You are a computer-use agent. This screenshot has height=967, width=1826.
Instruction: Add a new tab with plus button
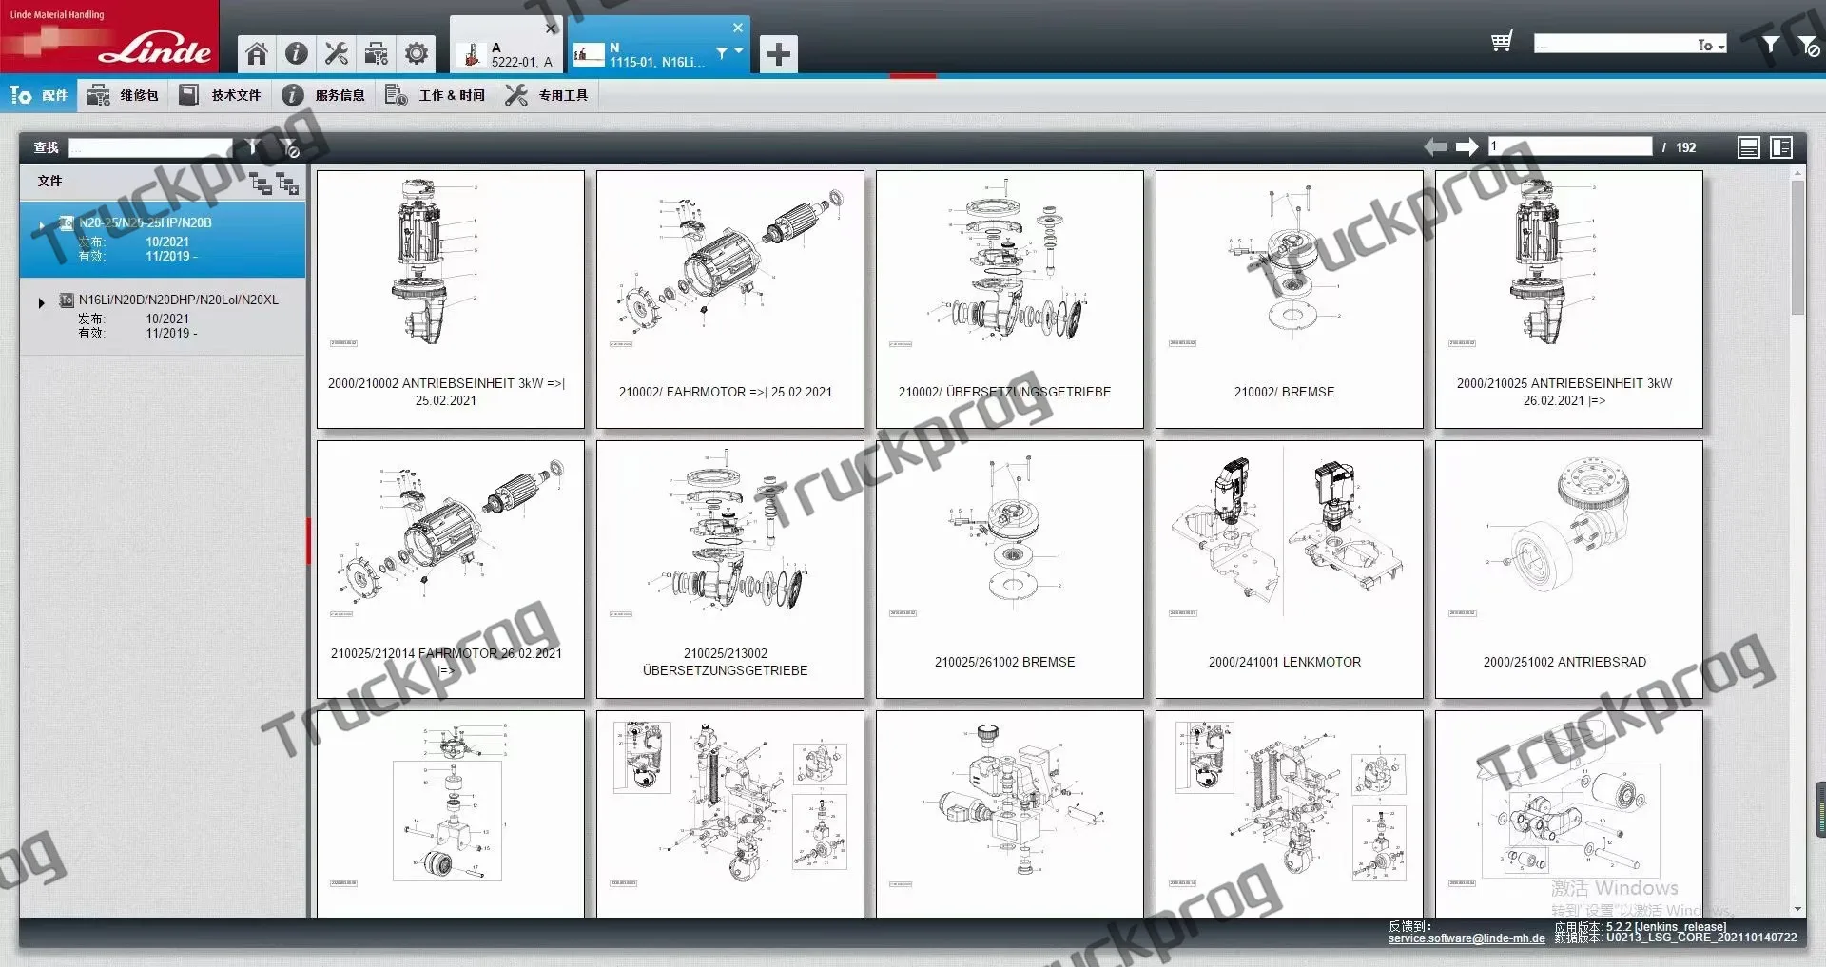pos(778,54)
